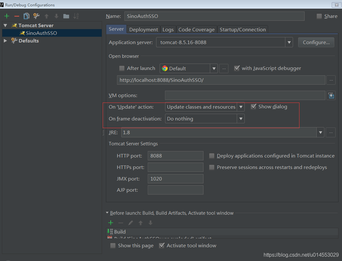This screenshot has height=261, width=342.
Task: Sort configurations alphabetically
Action: coord(76,16)
